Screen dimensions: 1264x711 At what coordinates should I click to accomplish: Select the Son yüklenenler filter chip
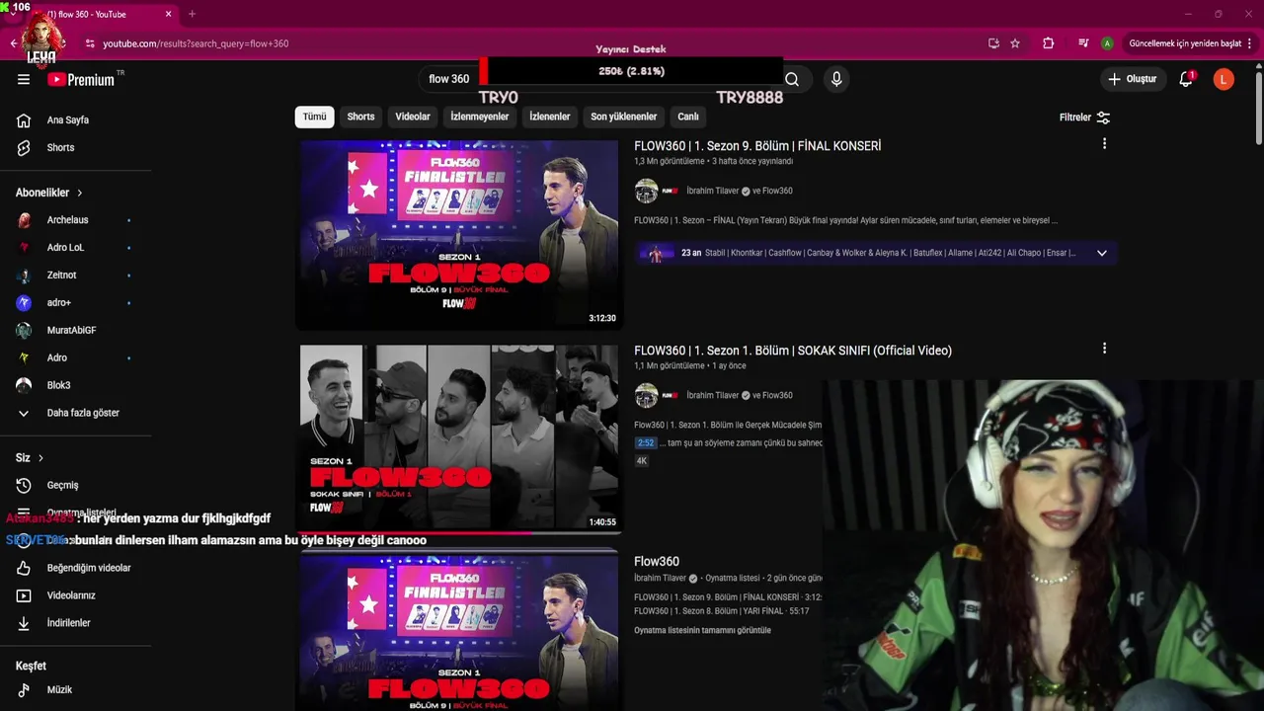pos(623,117)
